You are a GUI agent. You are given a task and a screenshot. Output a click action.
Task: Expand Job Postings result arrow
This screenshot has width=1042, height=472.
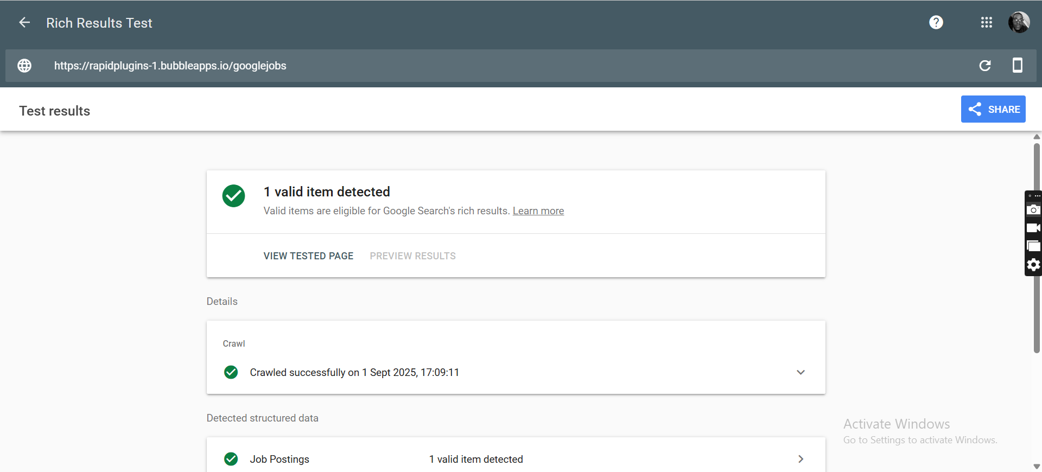[x=800, y=459]
